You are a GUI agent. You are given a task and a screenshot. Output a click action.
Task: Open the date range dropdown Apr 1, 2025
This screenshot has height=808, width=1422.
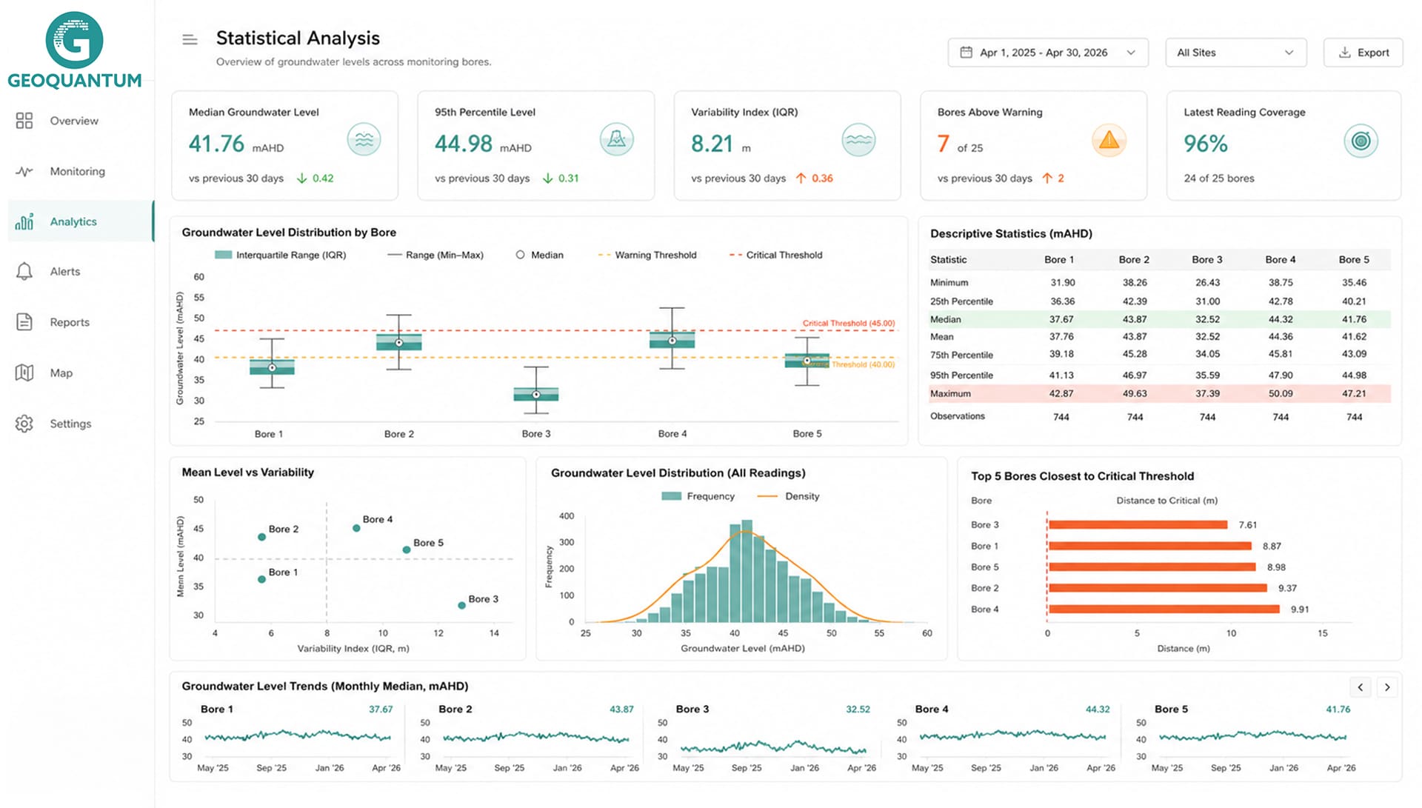(x=1048, y=53)
